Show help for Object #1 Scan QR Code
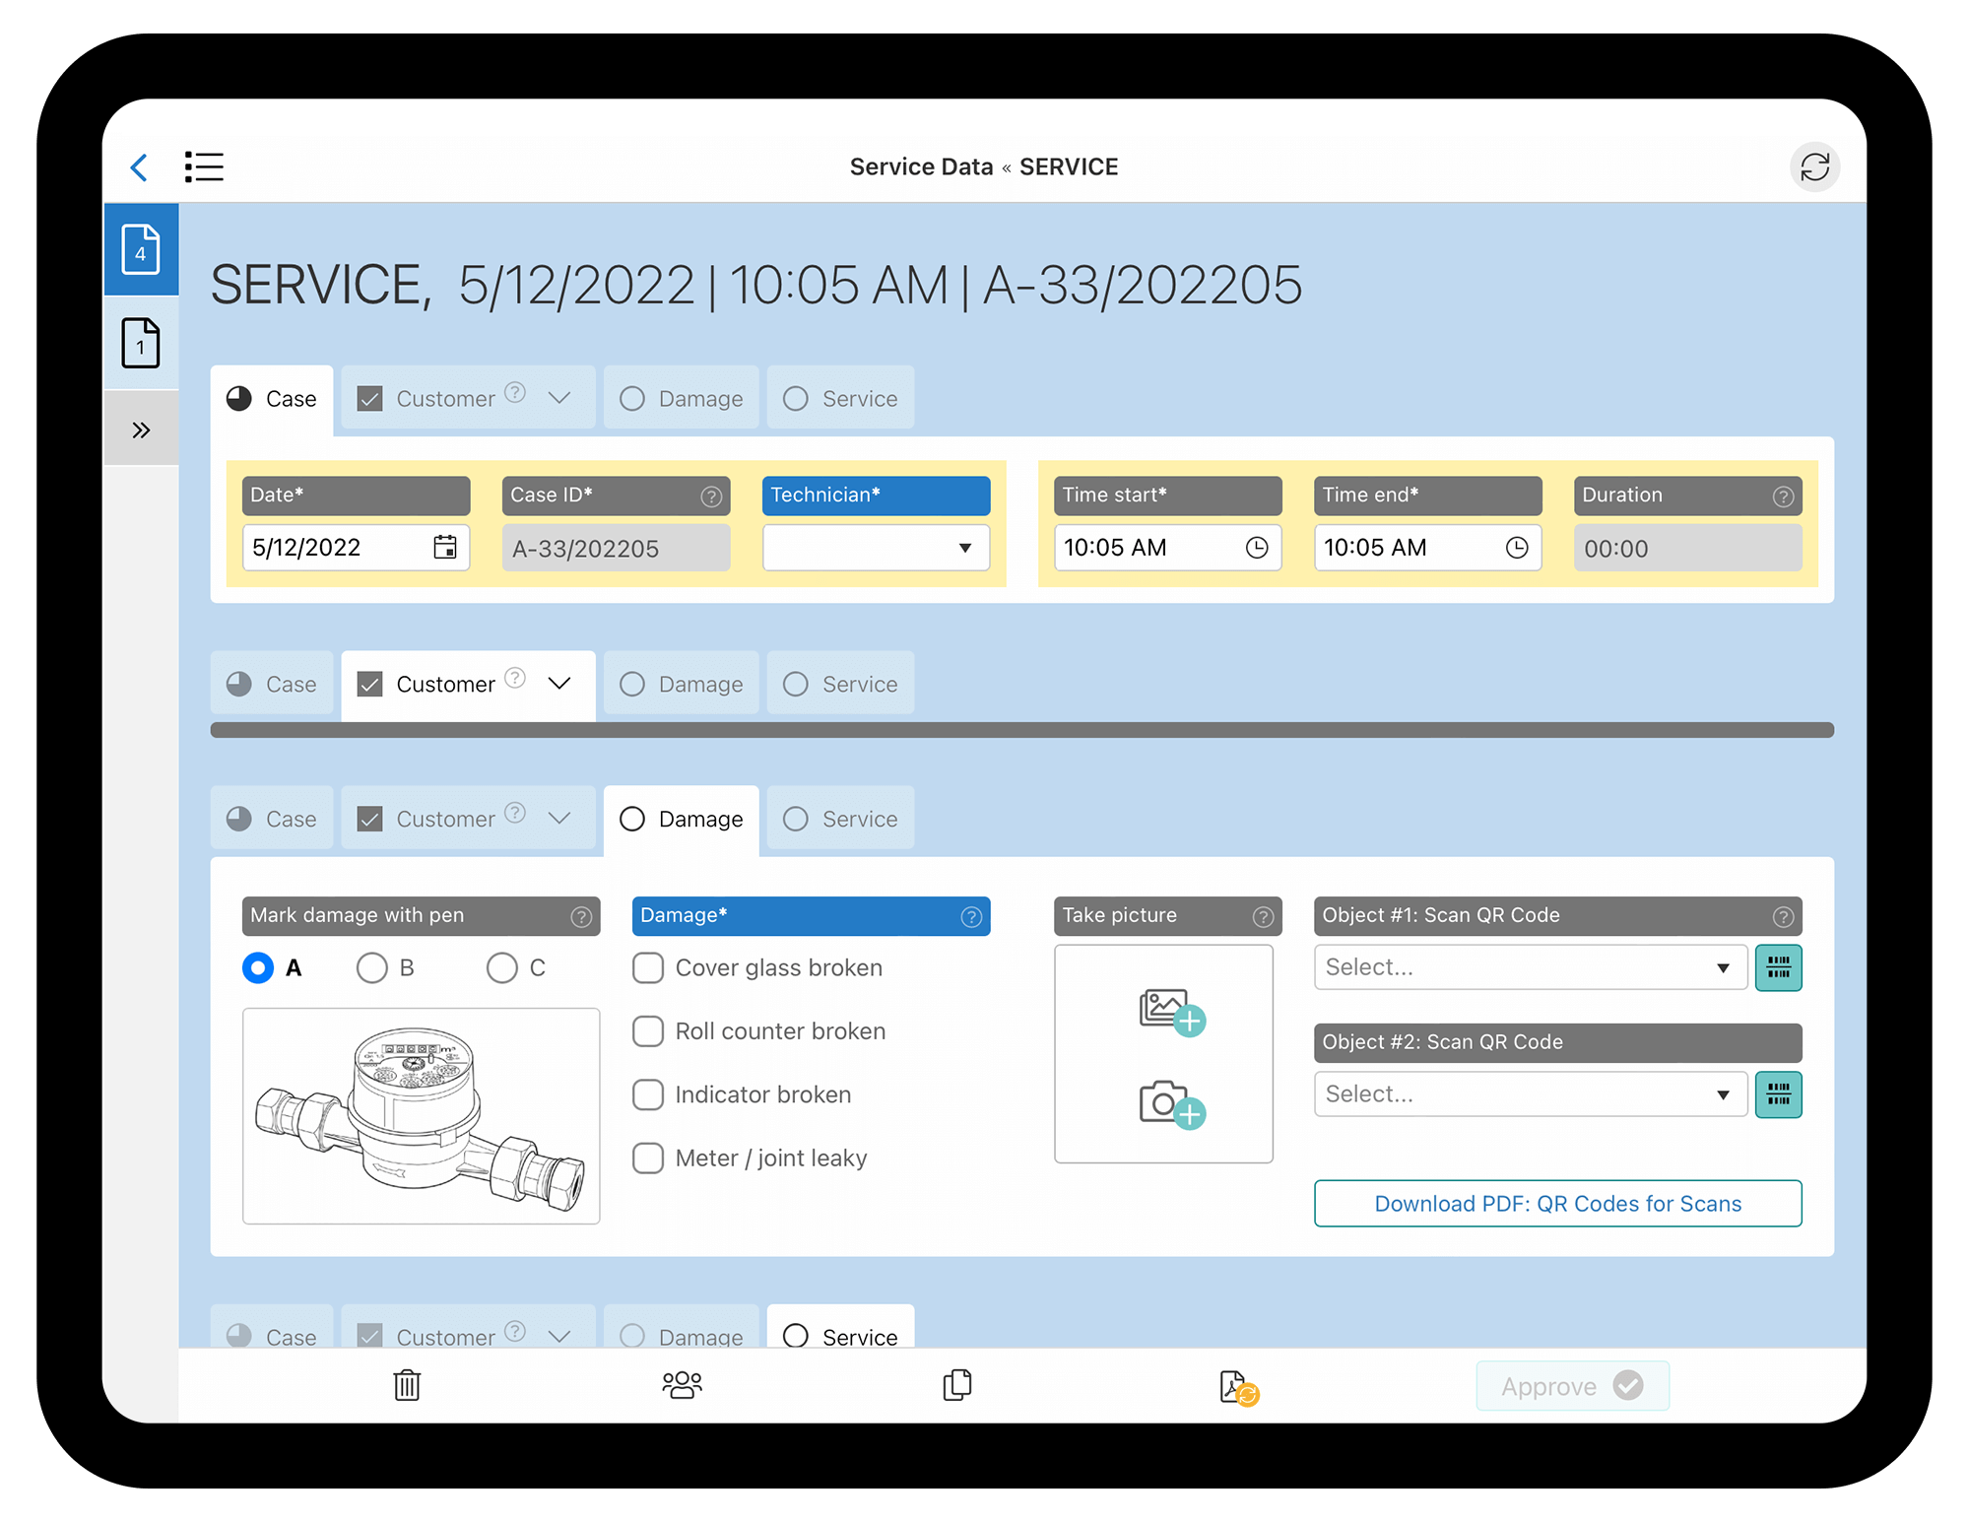This screenshot has width=1967, height=1523. [x=1783, y=917]
